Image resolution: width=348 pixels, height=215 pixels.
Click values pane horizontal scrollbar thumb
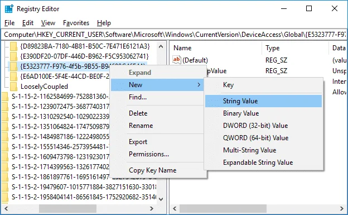coord(223,208)
